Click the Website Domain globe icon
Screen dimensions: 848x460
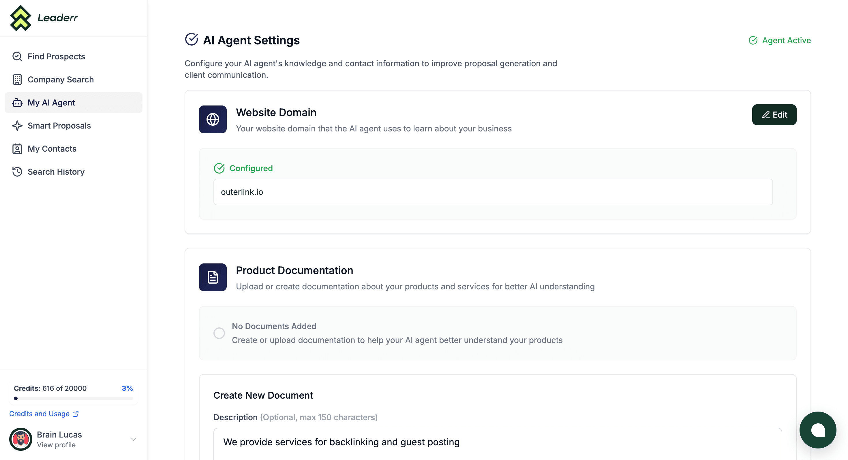pos(213,119)
